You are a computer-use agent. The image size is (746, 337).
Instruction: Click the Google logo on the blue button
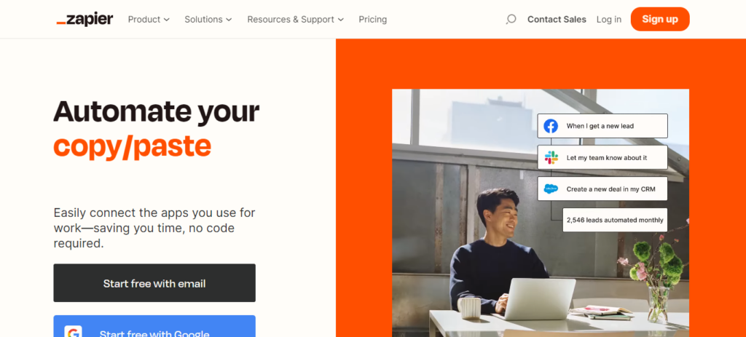click(x=73, y=333)
